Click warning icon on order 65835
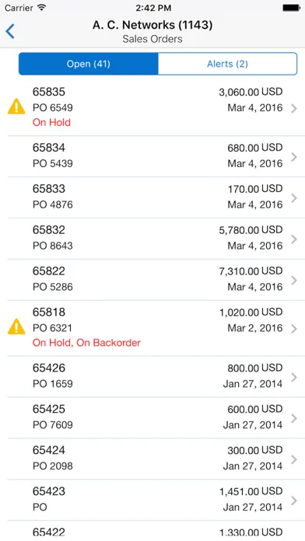 pyautogui.click(x=16, y=106)
